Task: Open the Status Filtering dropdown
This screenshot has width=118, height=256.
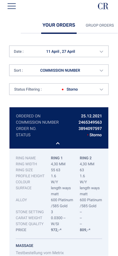Action: click(59, 89)
